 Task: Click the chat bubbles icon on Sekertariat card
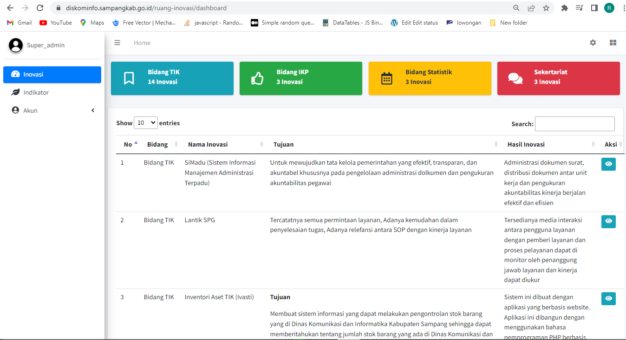tap(515, 78)
